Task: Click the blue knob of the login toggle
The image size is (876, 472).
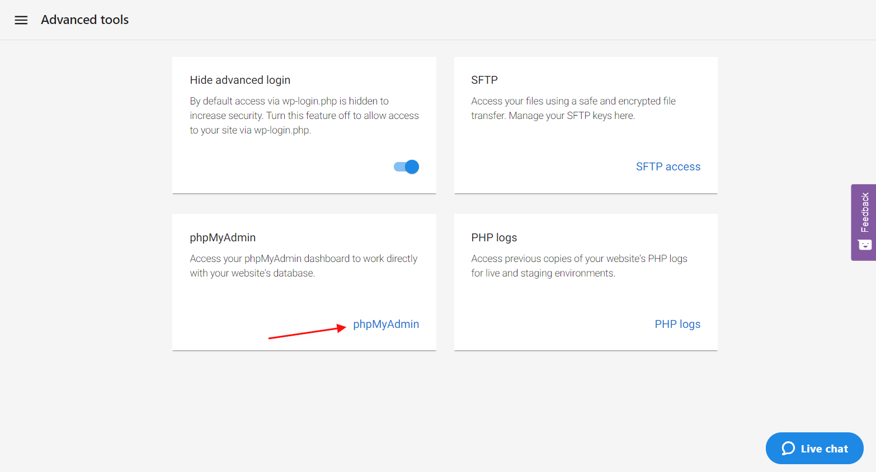Action: [412, 166]
